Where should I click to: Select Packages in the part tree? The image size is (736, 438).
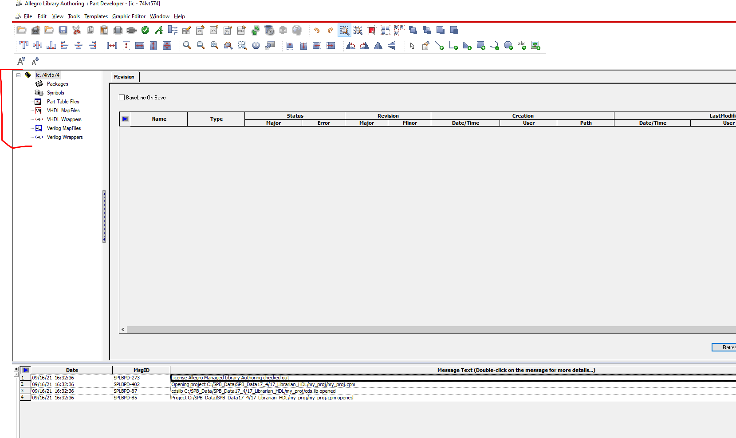coord(58,84)
